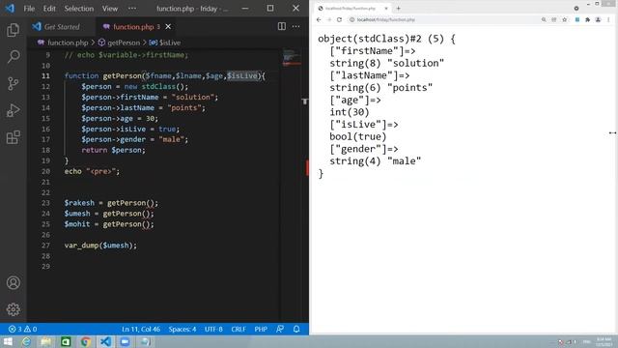618x348 pixels.
Task: Change language mode via PHP
Action: click(261, 329)
